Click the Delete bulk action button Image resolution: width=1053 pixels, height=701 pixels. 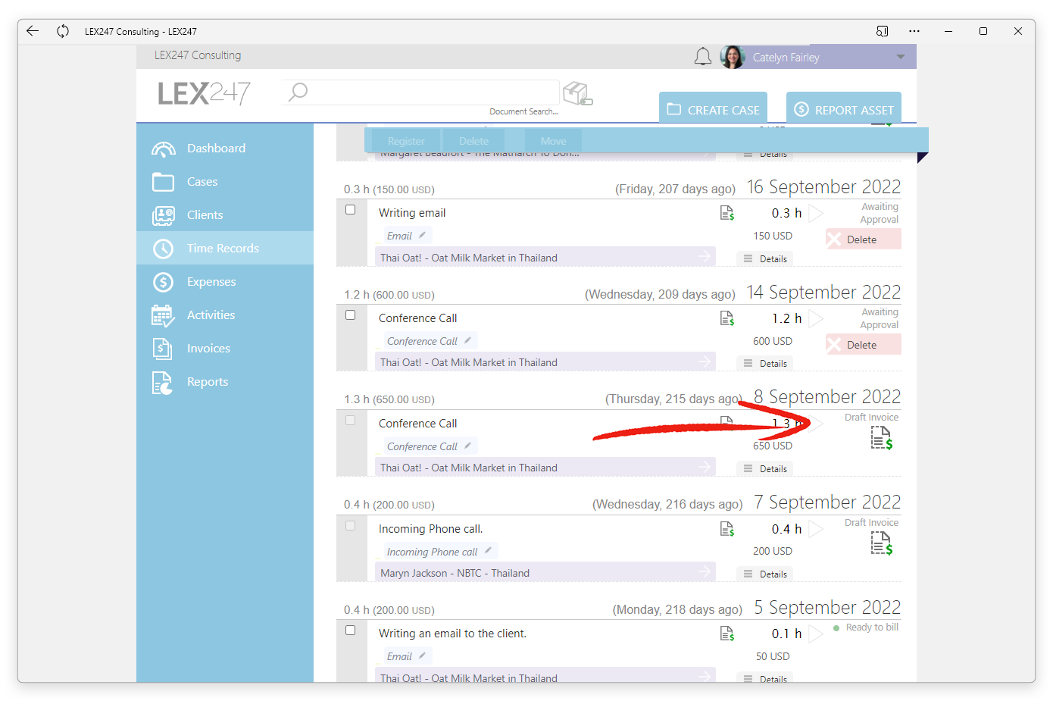point(473,141)
